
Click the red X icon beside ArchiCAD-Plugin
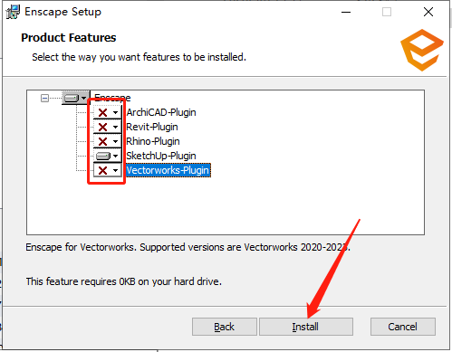[102, 113]
